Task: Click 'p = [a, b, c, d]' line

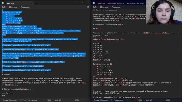Action: (x=100, y=52)
